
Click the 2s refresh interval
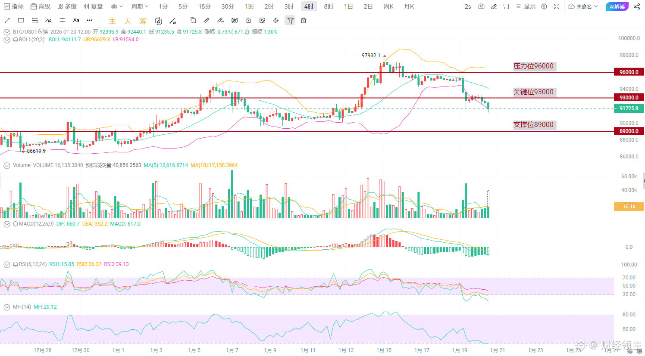click(468, 6)
